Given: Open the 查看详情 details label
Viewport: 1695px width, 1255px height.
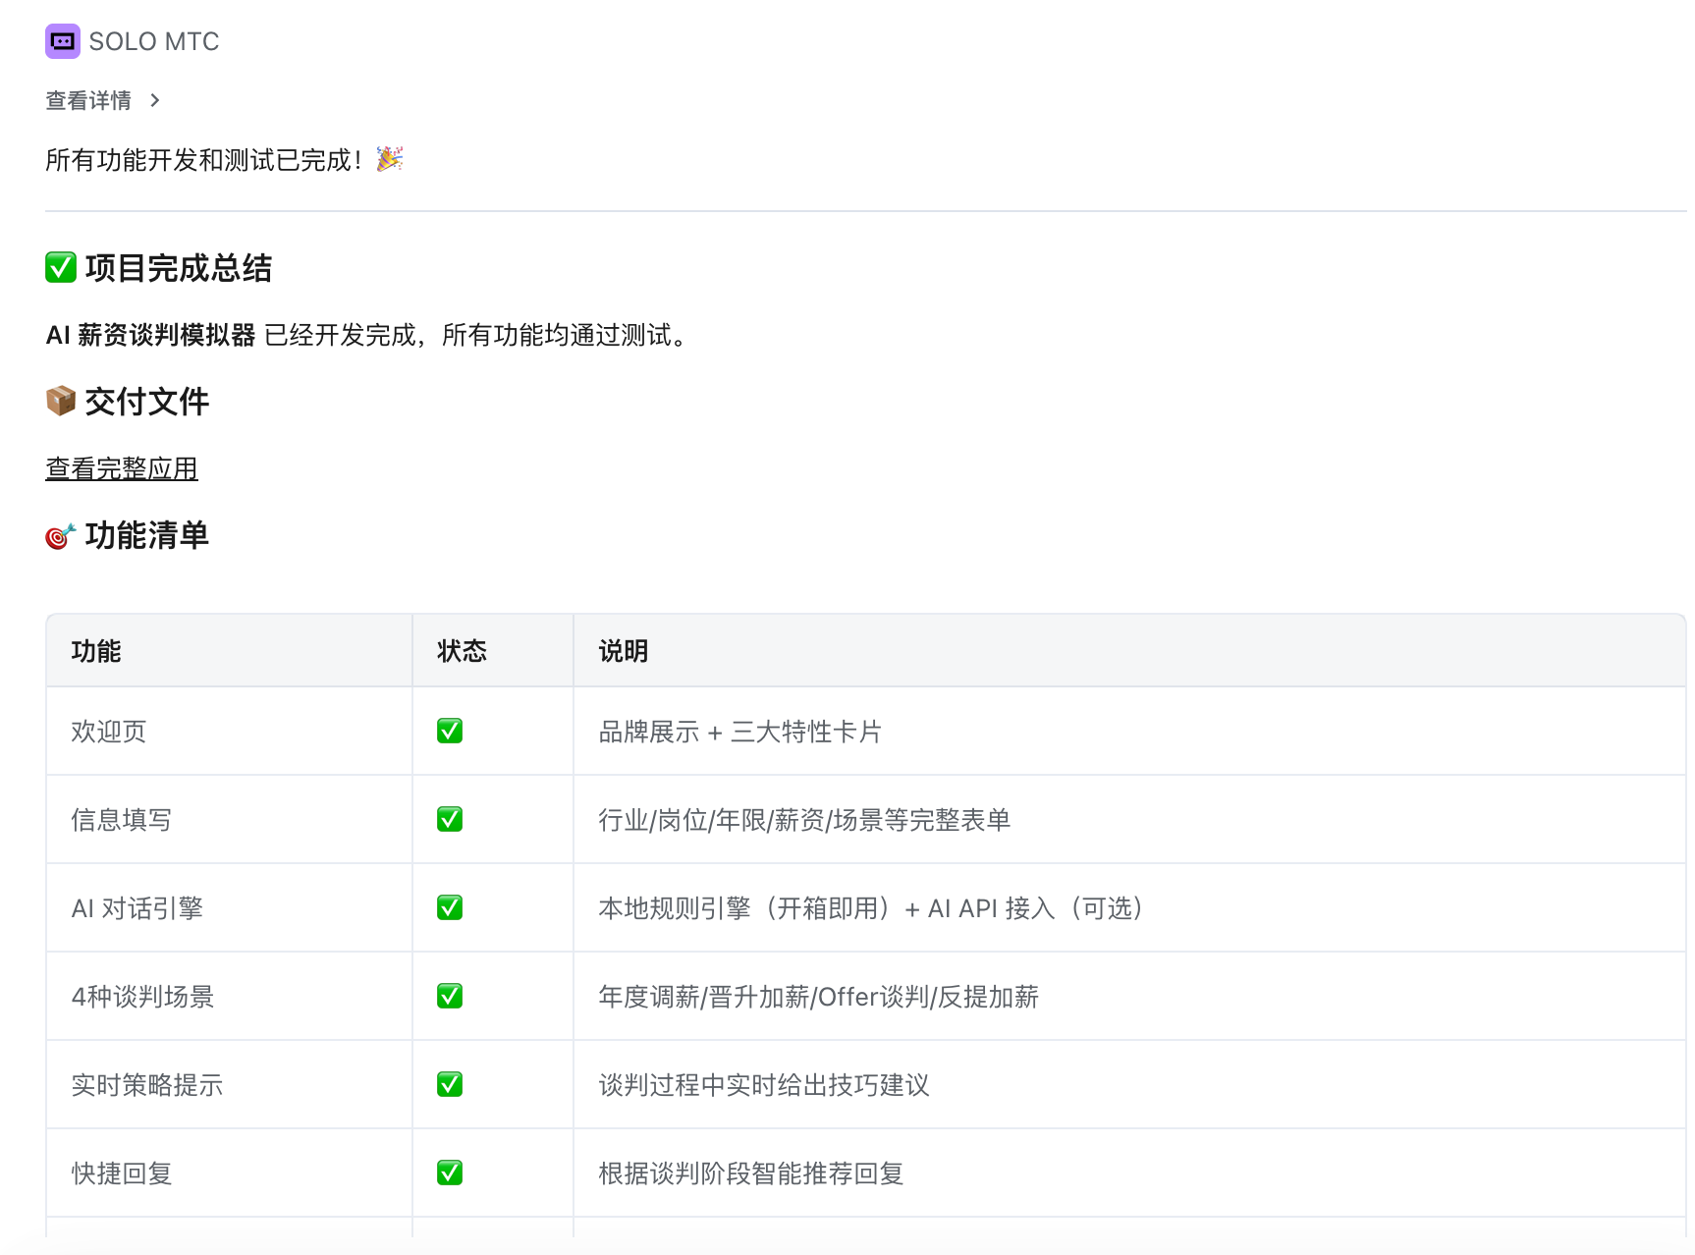Looking at the screenshot, I should (x=88, y=100).
